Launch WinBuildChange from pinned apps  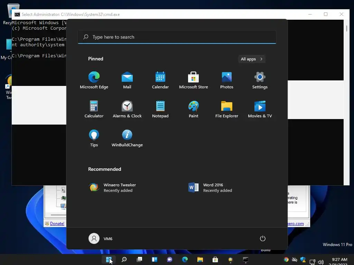point(127,138)
